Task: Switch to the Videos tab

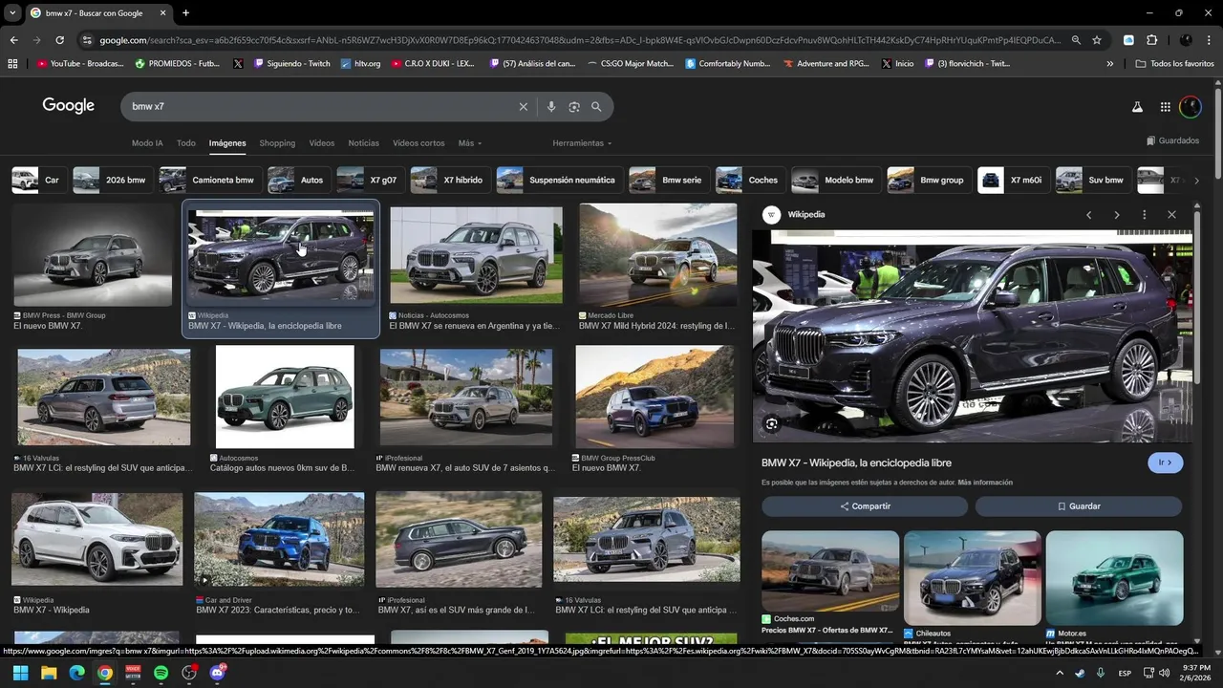Action: point(322,143)
